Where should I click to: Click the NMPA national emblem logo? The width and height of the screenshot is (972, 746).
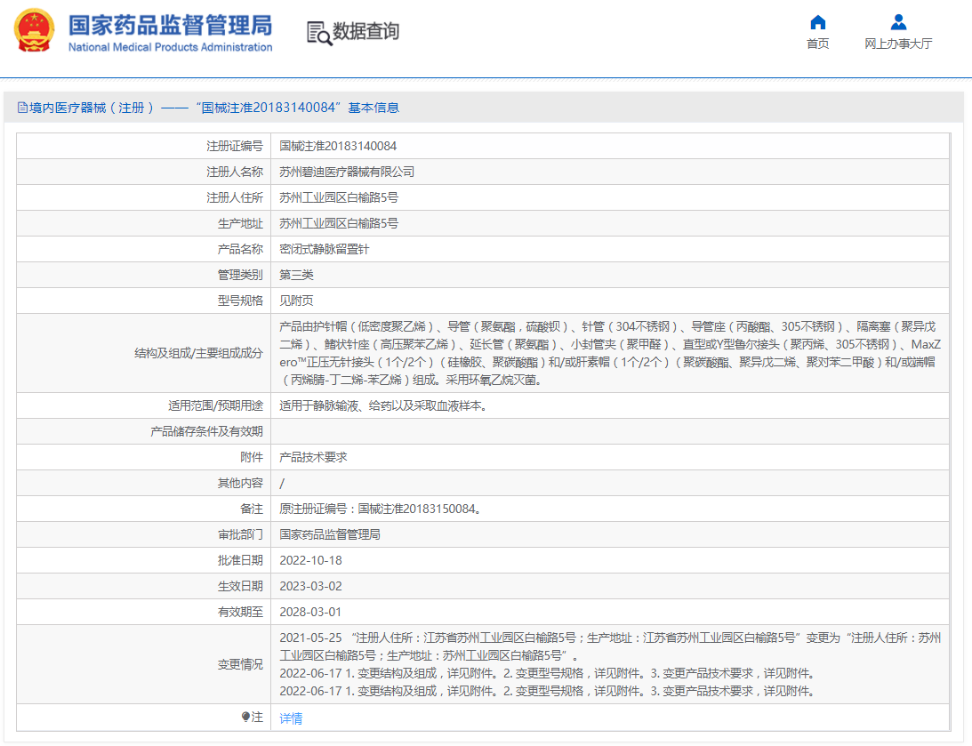pos(34,29)
